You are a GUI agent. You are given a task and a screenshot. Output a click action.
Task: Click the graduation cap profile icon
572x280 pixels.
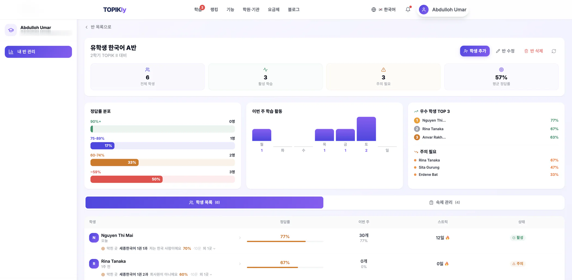pyautogui.click(x=11, y=30)
